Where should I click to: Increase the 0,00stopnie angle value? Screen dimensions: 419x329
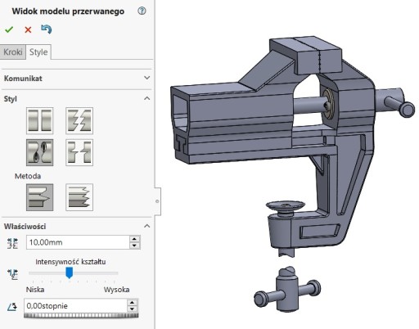tap(133, 303)
